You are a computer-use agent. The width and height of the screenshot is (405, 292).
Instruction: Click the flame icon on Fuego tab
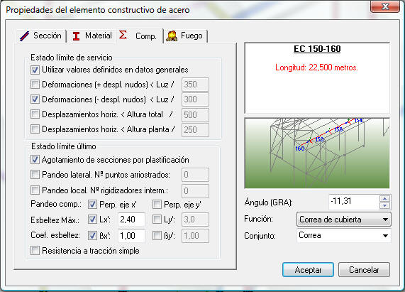[x=172, y=36]
